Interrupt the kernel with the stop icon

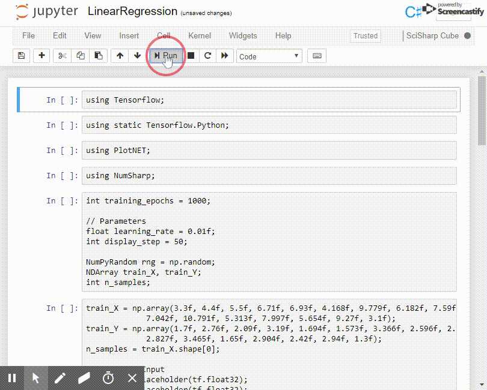point(191,56)
